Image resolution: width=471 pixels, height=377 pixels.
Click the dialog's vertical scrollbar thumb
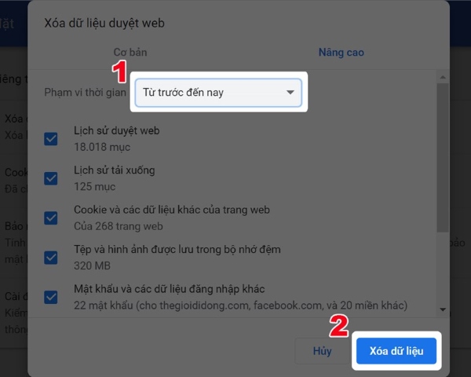coord(443,157)
